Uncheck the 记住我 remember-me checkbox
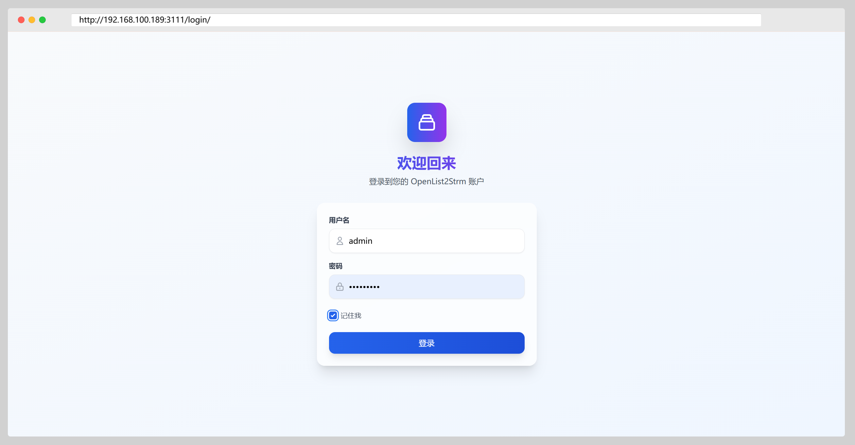855x445 pixels. 333,315
